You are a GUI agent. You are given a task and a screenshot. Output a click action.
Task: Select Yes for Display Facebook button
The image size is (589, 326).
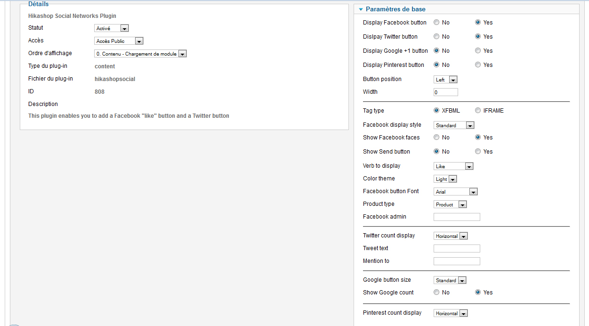tap(478, 22)
